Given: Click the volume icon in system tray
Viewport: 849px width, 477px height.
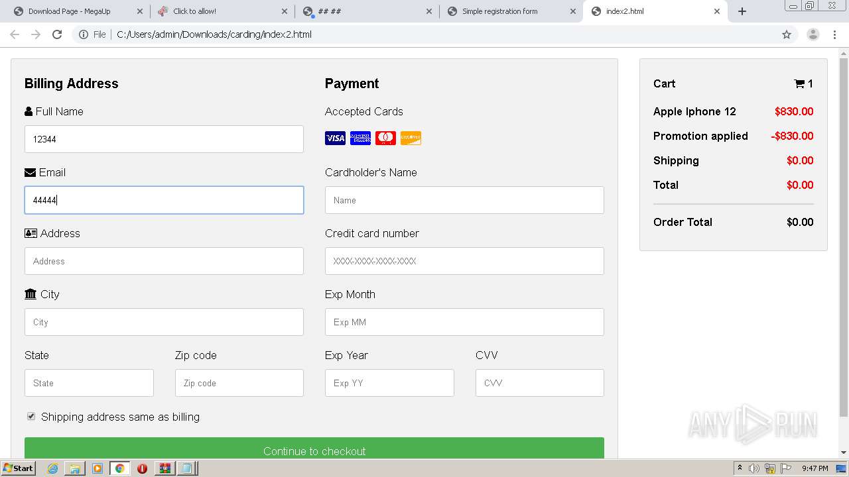Looking at the screenshot, I should tap(754, 468).
